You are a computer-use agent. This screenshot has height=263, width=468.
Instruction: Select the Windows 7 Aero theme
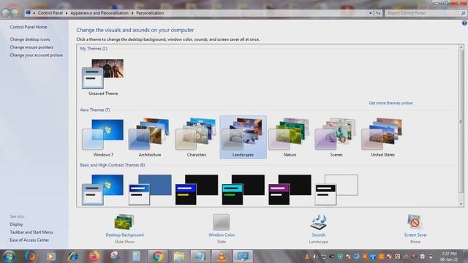(x=103, y=137)
